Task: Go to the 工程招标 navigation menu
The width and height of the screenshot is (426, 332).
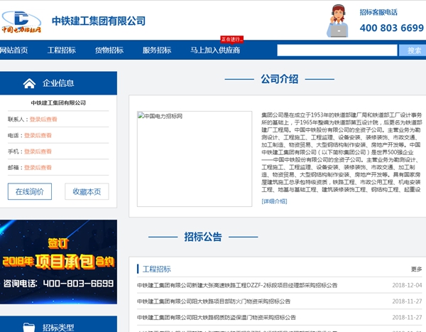Action: (62, 50)
